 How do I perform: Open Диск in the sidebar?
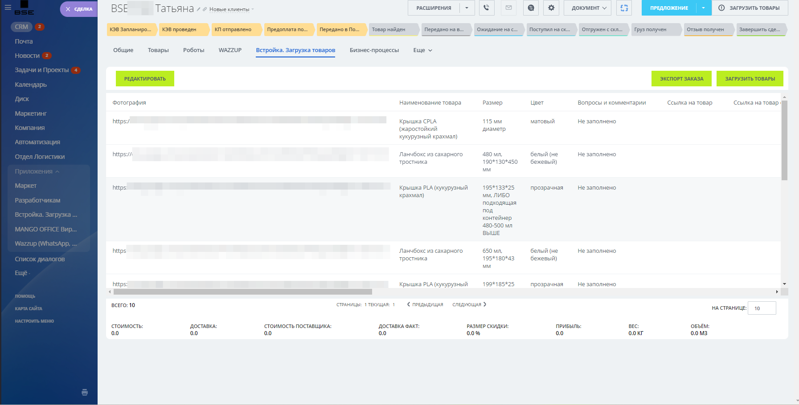(22, 99)
